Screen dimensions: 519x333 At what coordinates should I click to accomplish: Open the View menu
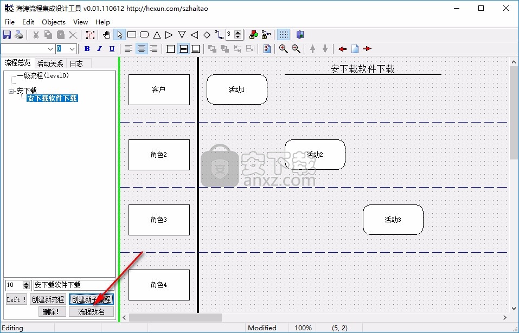(80, 22)
